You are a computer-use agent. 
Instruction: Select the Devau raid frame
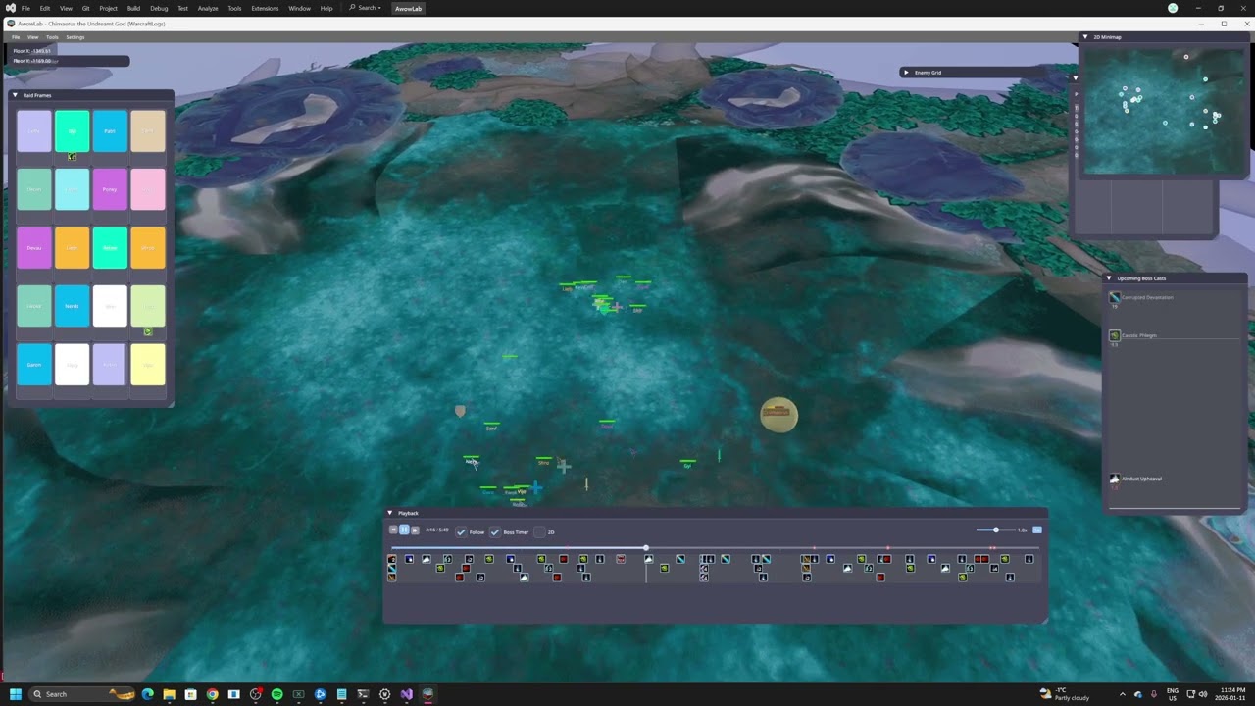click(33, 248)
